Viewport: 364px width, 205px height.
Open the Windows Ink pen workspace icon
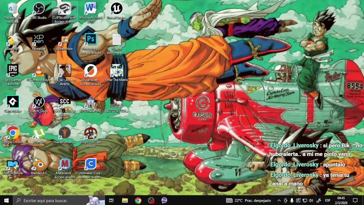[x=319, y=200]
